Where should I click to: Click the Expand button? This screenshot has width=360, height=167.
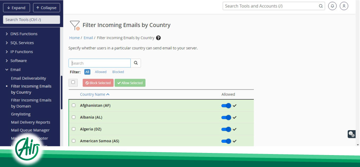16,8
